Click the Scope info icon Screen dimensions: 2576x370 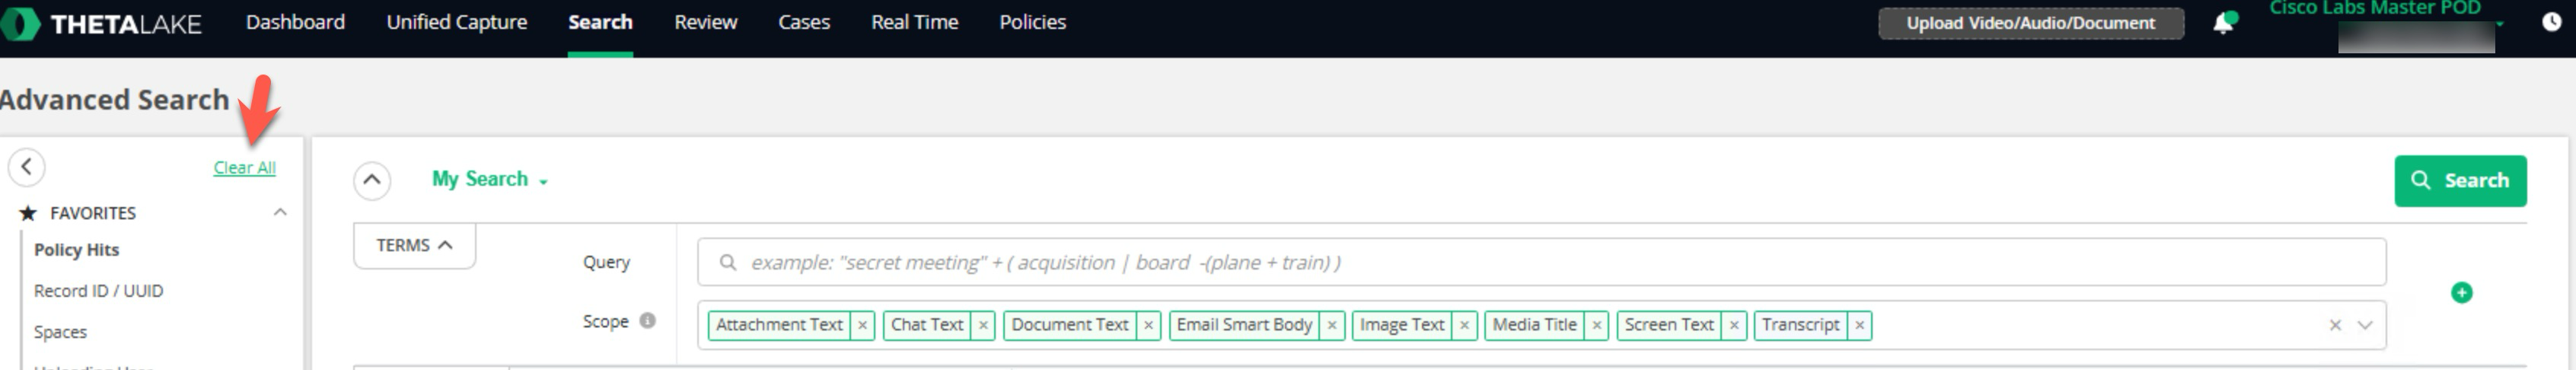coord(648,321)
